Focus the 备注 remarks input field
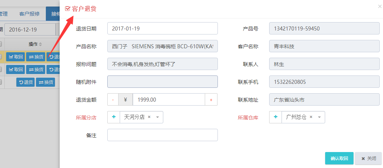The height and width of the screenshot is (168, 383). [x=163, y=135]
